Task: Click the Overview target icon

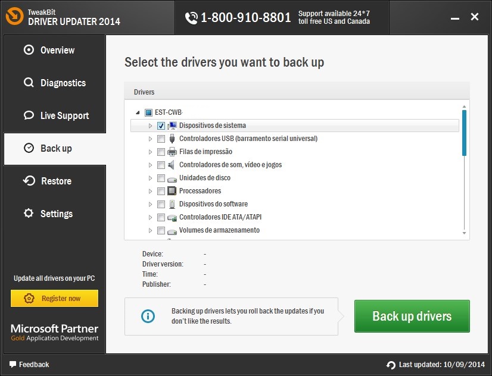Action: pos(29,50)
